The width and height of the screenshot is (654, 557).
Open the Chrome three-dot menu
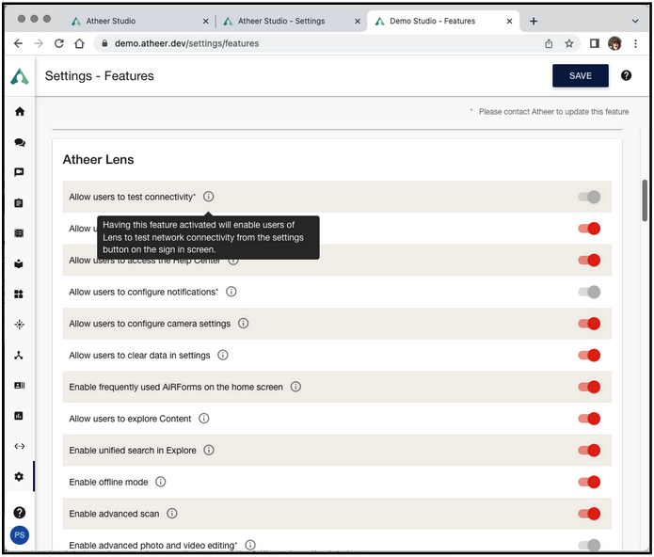point(635,43)
